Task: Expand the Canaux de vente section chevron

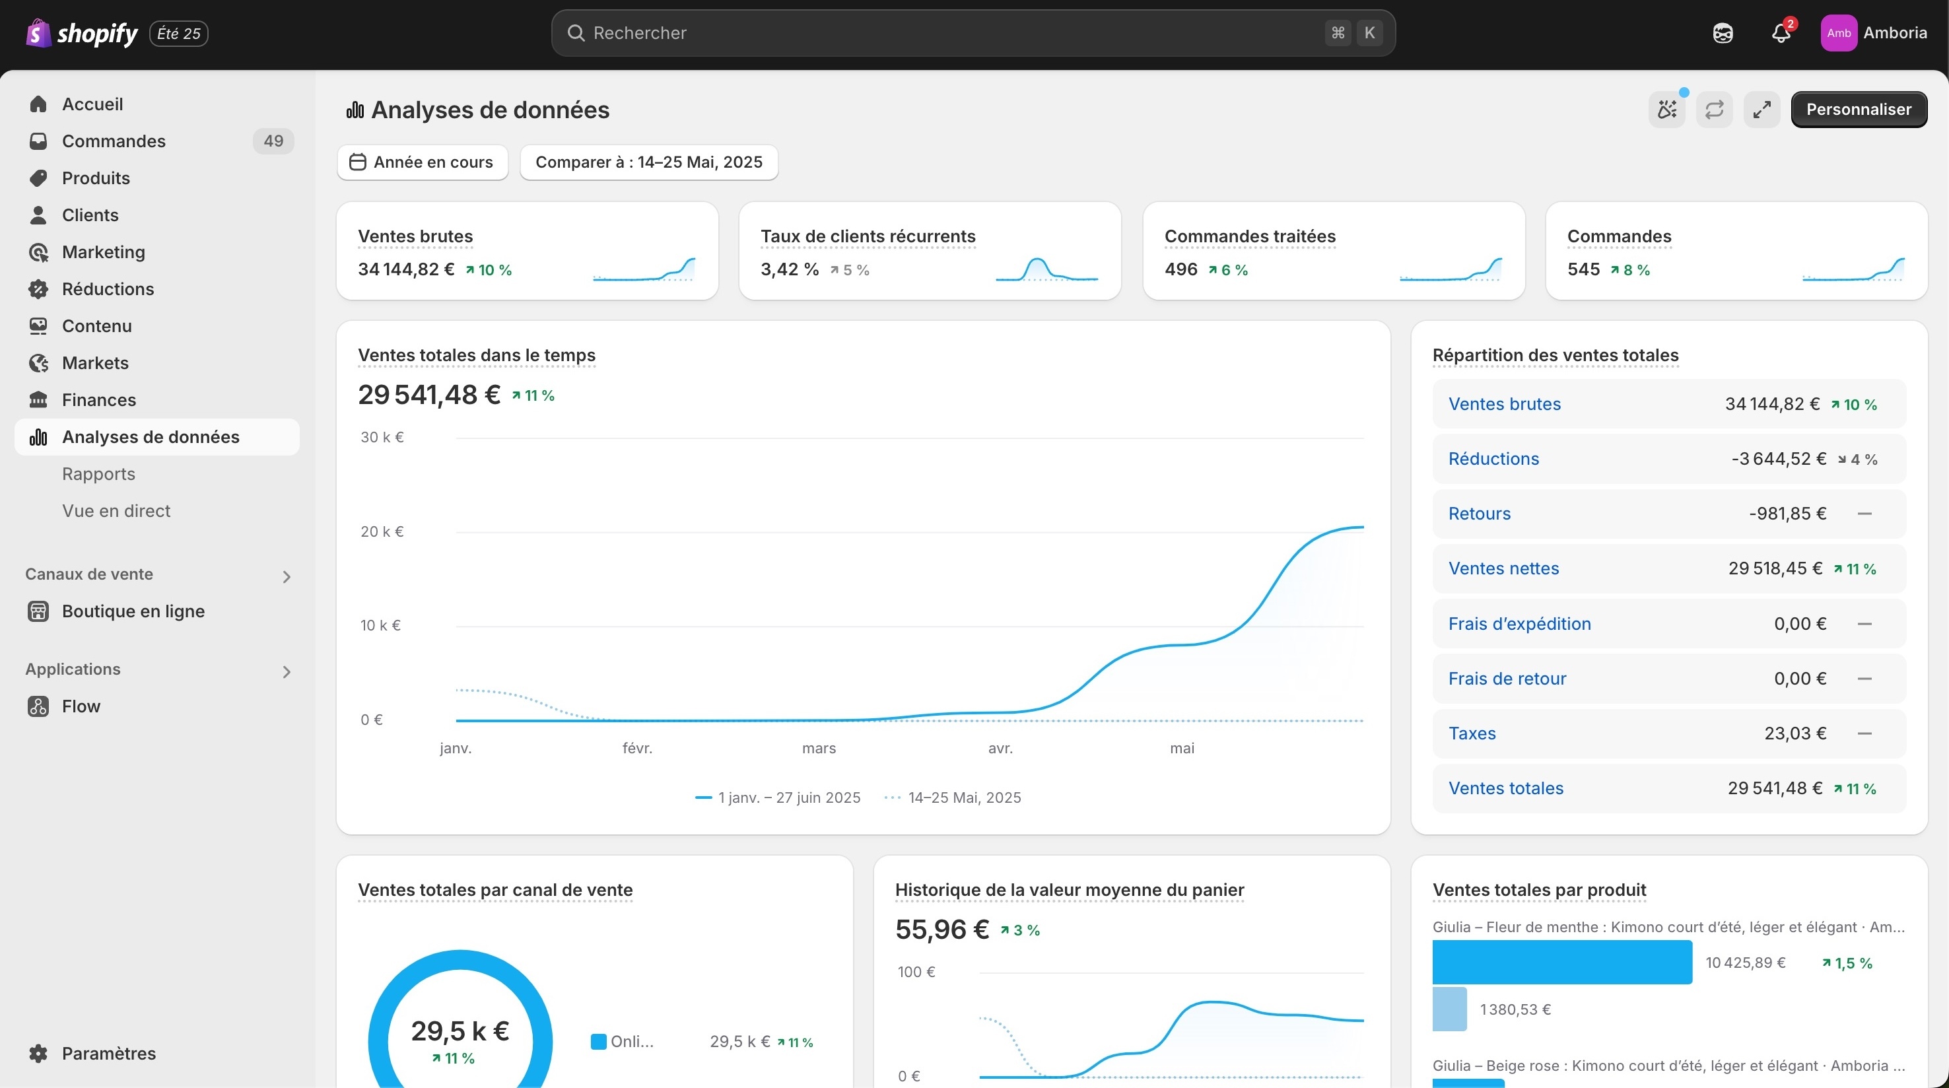Action: tap(287, 576)
